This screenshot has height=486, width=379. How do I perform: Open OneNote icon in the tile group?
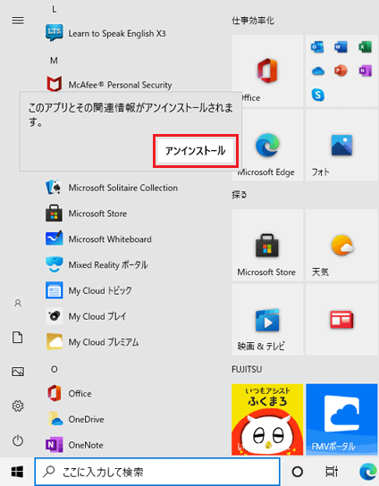pyautogui.click(x=365, y=71)
